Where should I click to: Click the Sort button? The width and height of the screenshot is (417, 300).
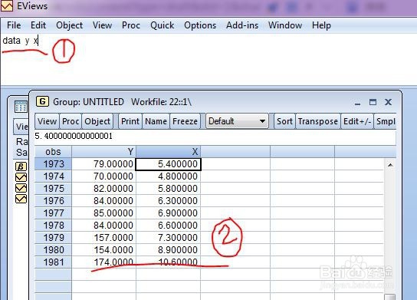(x=284, y=121)
